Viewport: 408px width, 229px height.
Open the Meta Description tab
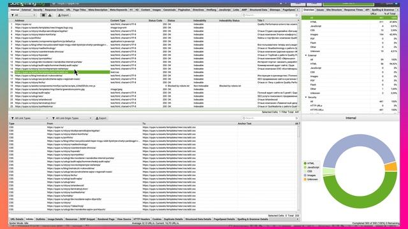[x=98, y=10]
